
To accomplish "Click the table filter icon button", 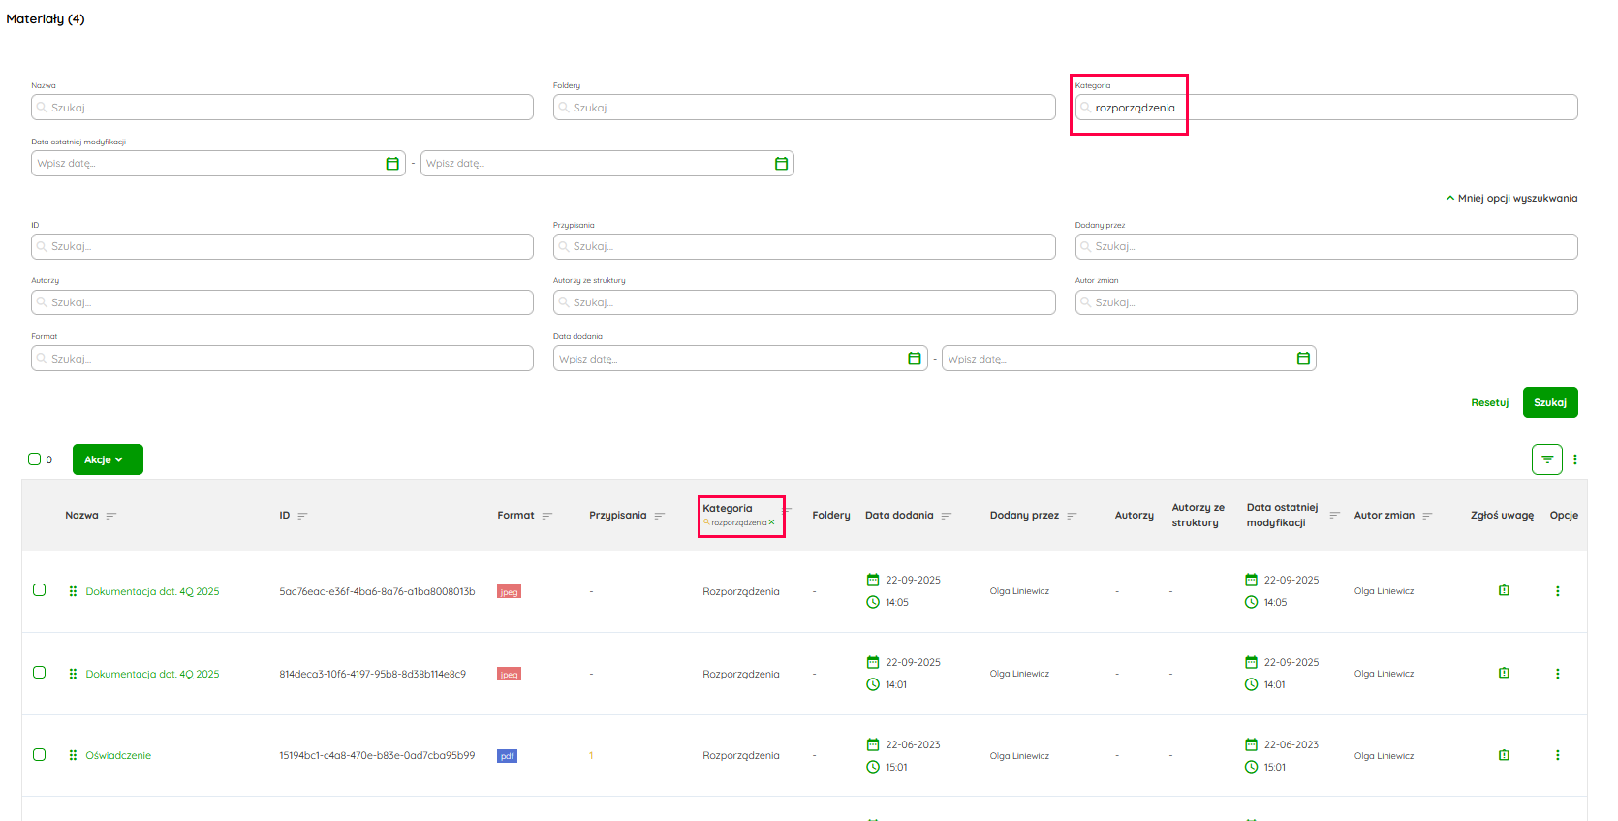I will 1546,459.
